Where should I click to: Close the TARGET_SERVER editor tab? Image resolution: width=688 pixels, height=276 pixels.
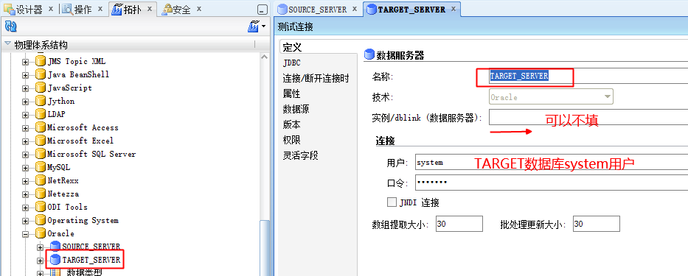[x=454, y=9]
